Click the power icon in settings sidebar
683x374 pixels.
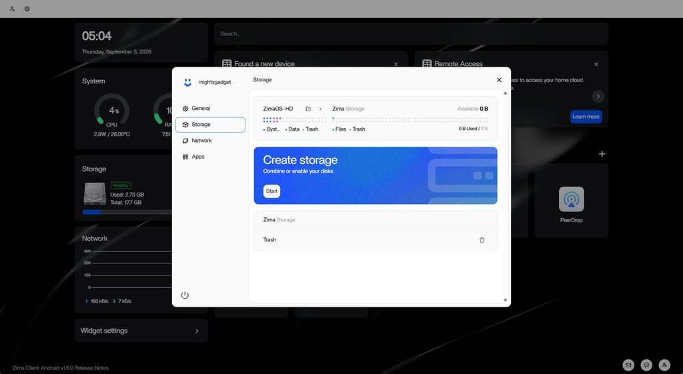tap(185, 295)
